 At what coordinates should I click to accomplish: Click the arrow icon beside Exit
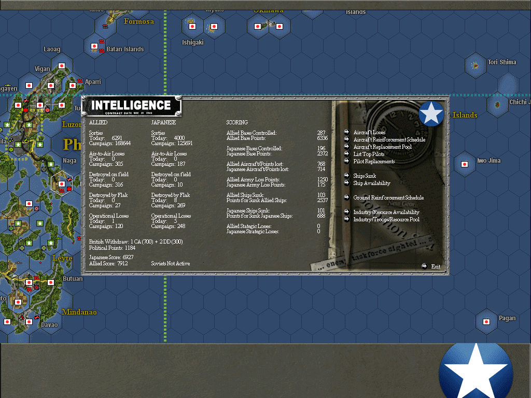coord(424,266)
